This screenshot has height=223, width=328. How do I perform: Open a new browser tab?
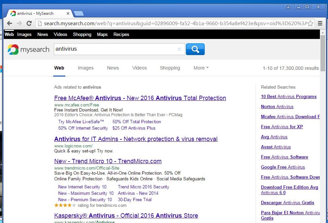coord(79,13)
